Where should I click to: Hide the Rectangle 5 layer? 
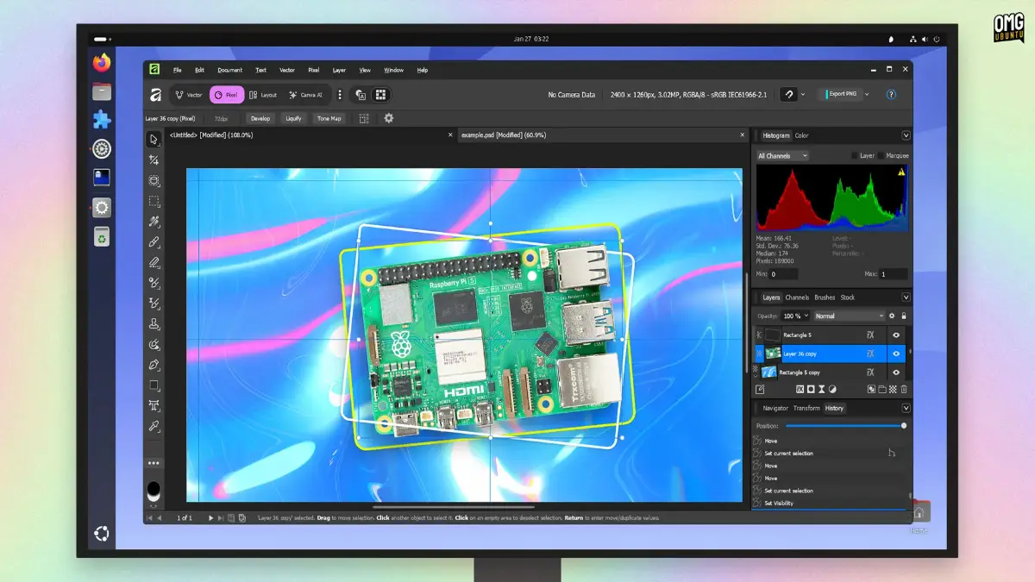896,335
